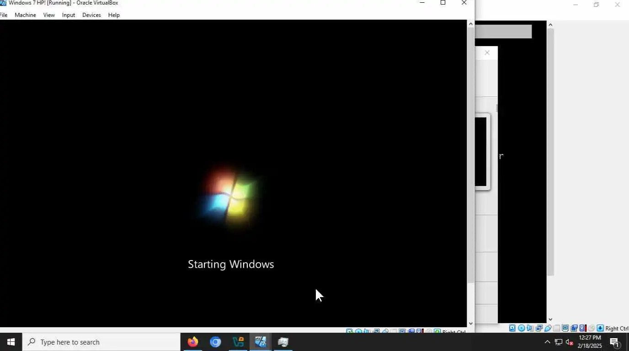Click keyboard capture arrow in background VM status bar
Screen dimensions: 629x351
coord(600,328)
